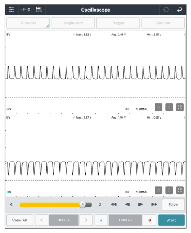This screenshot has width=191, height=233.
Task: Toggle cursor B button
Action: coord(149,220)
